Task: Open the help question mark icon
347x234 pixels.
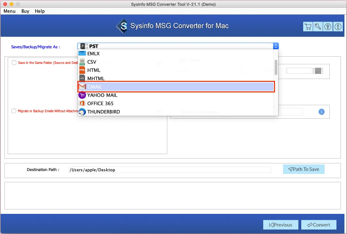Action: pyautogui.click(x=328, y=27)
